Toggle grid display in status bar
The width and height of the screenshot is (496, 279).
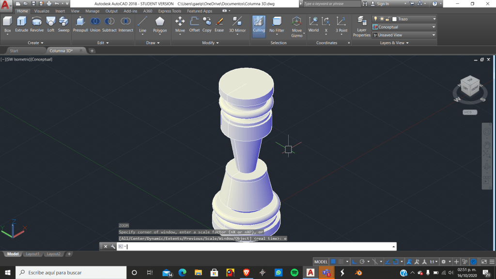(333, 262)
